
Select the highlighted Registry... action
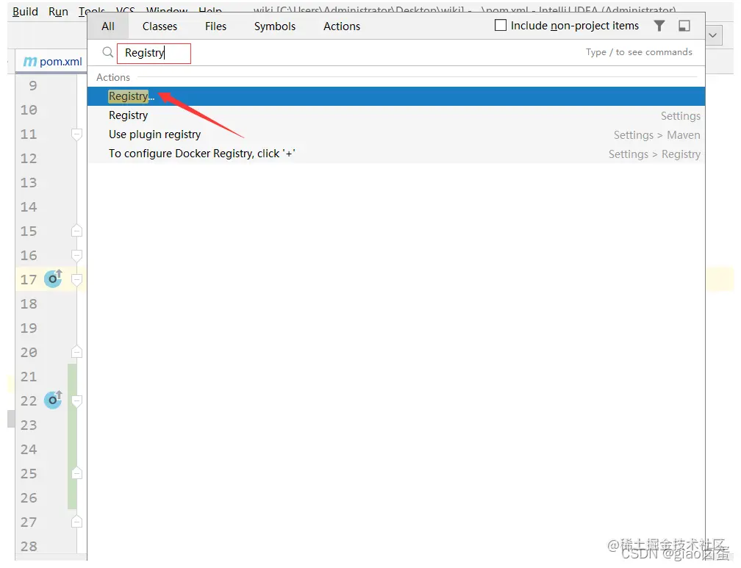(396, 96)
